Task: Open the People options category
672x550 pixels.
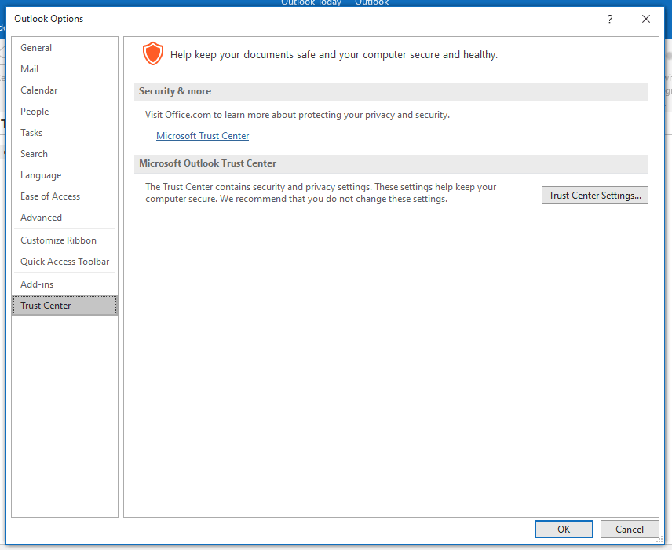Action: coord(64,112)
